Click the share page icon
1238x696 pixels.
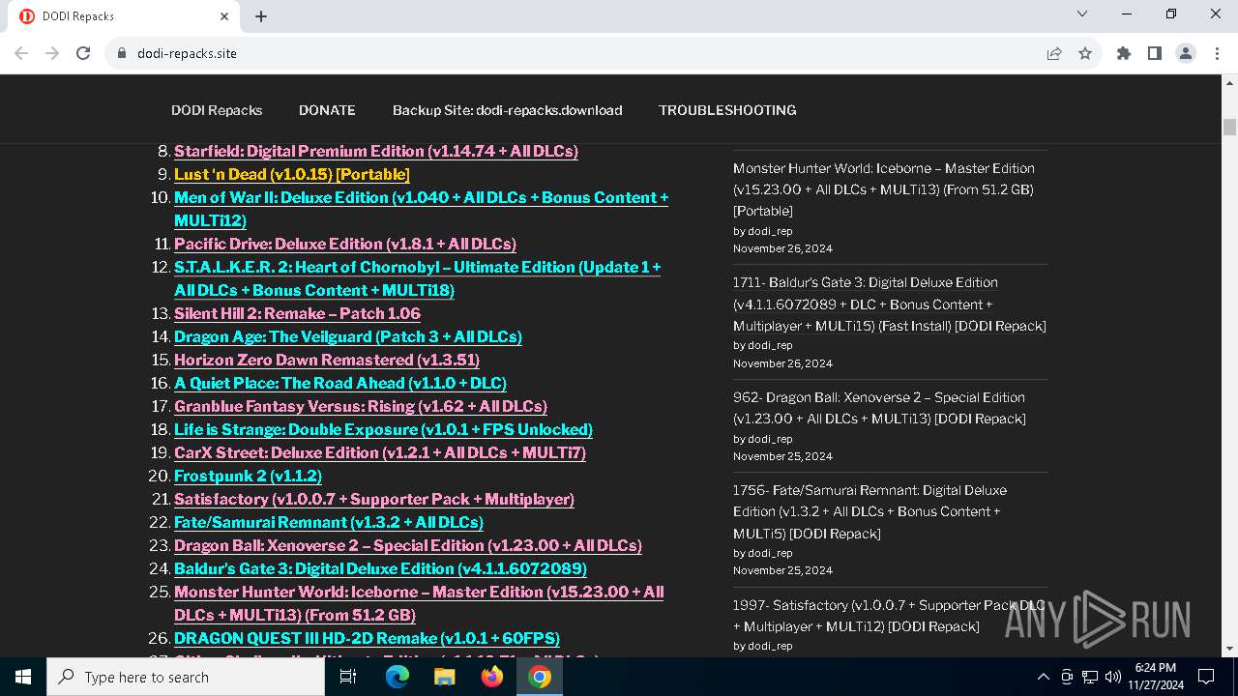pyautogui.click(x=1054, y=53)
